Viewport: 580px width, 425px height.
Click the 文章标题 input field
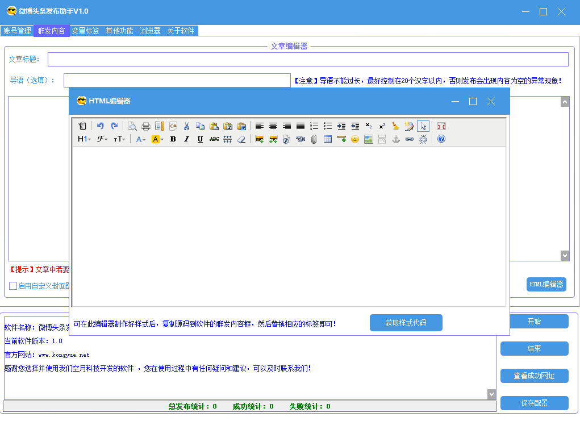click(x=308, y=59)
